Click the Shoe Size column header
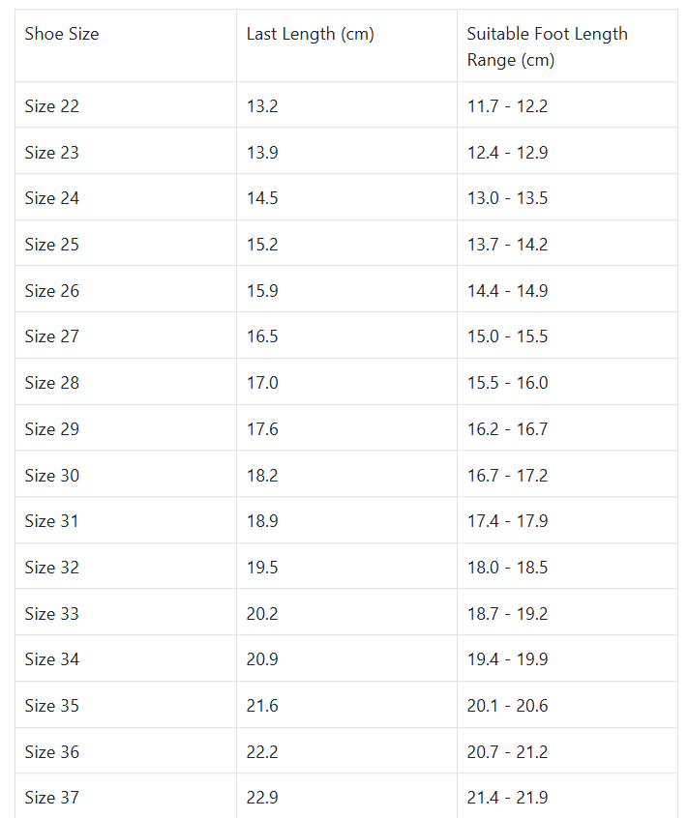The image size is (688, 818). click(x=62, y=34)
